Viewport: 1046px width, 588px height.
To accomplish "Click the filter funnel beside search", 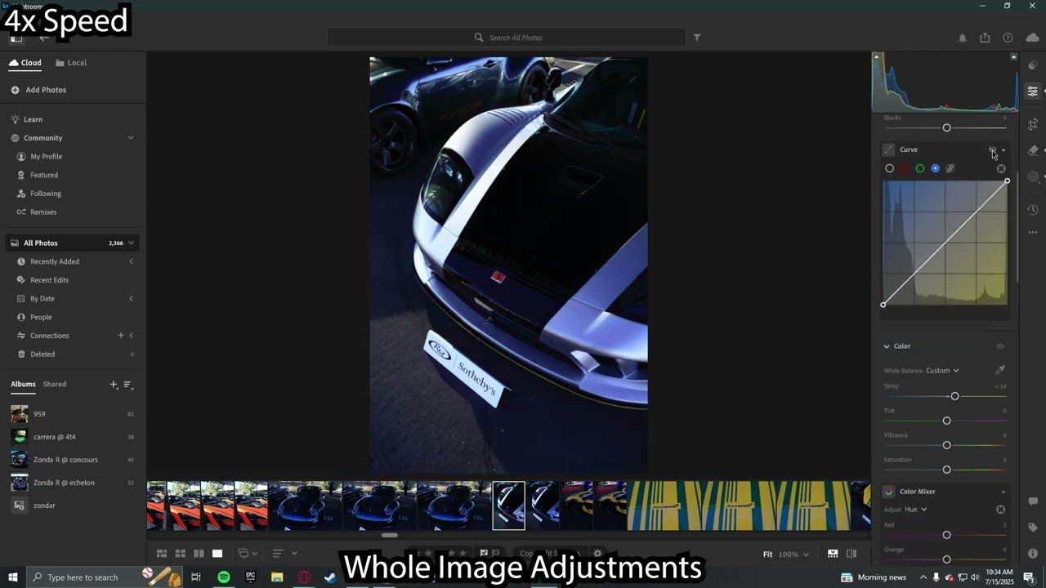I will click(x=697, y=38).
